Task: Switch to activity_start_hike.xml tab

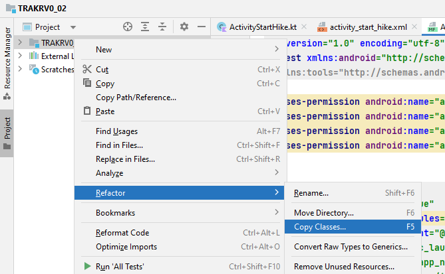Action: (x=368, y=27)
